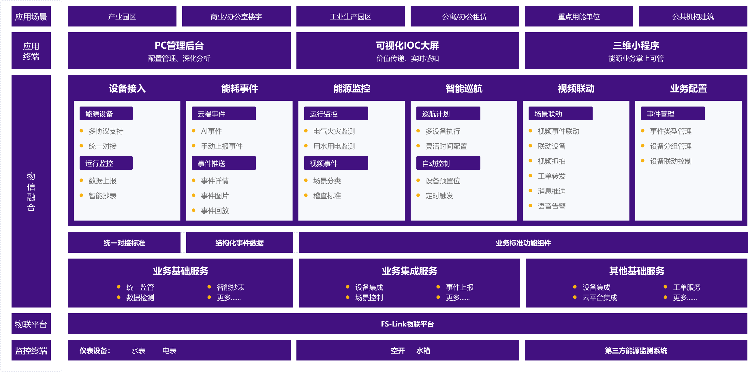Click 场景控制 under 业务集成服务
Viewport: 748px width, 372px height.
369,297
